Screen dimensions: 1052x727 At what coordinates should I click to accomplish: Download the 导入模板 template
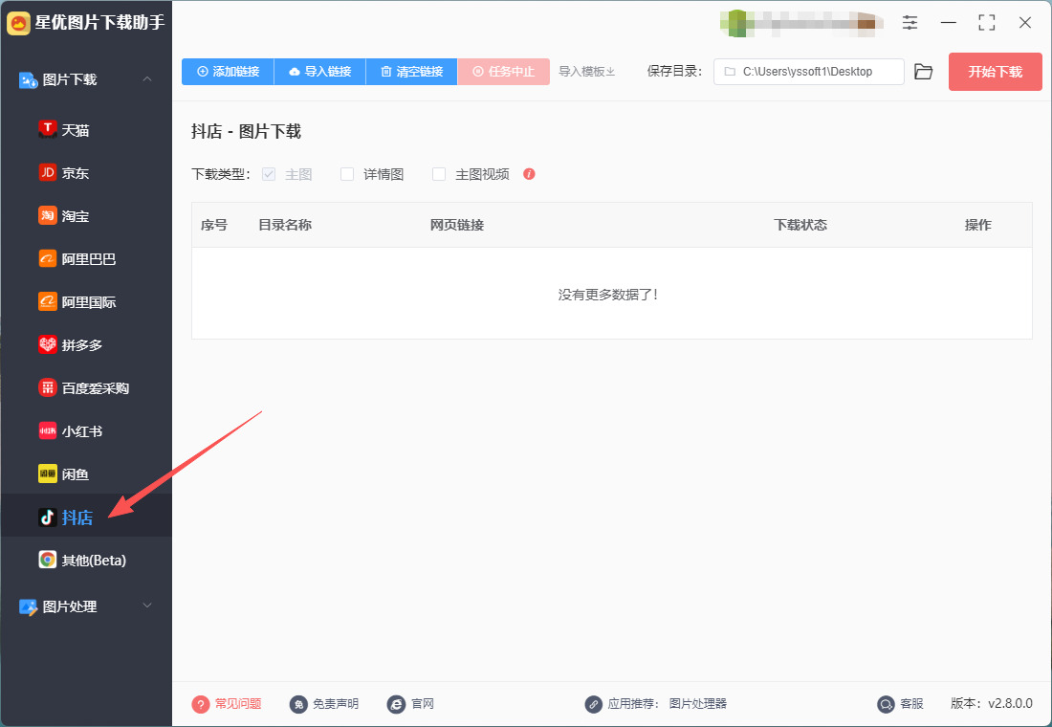tap(587, 72)
